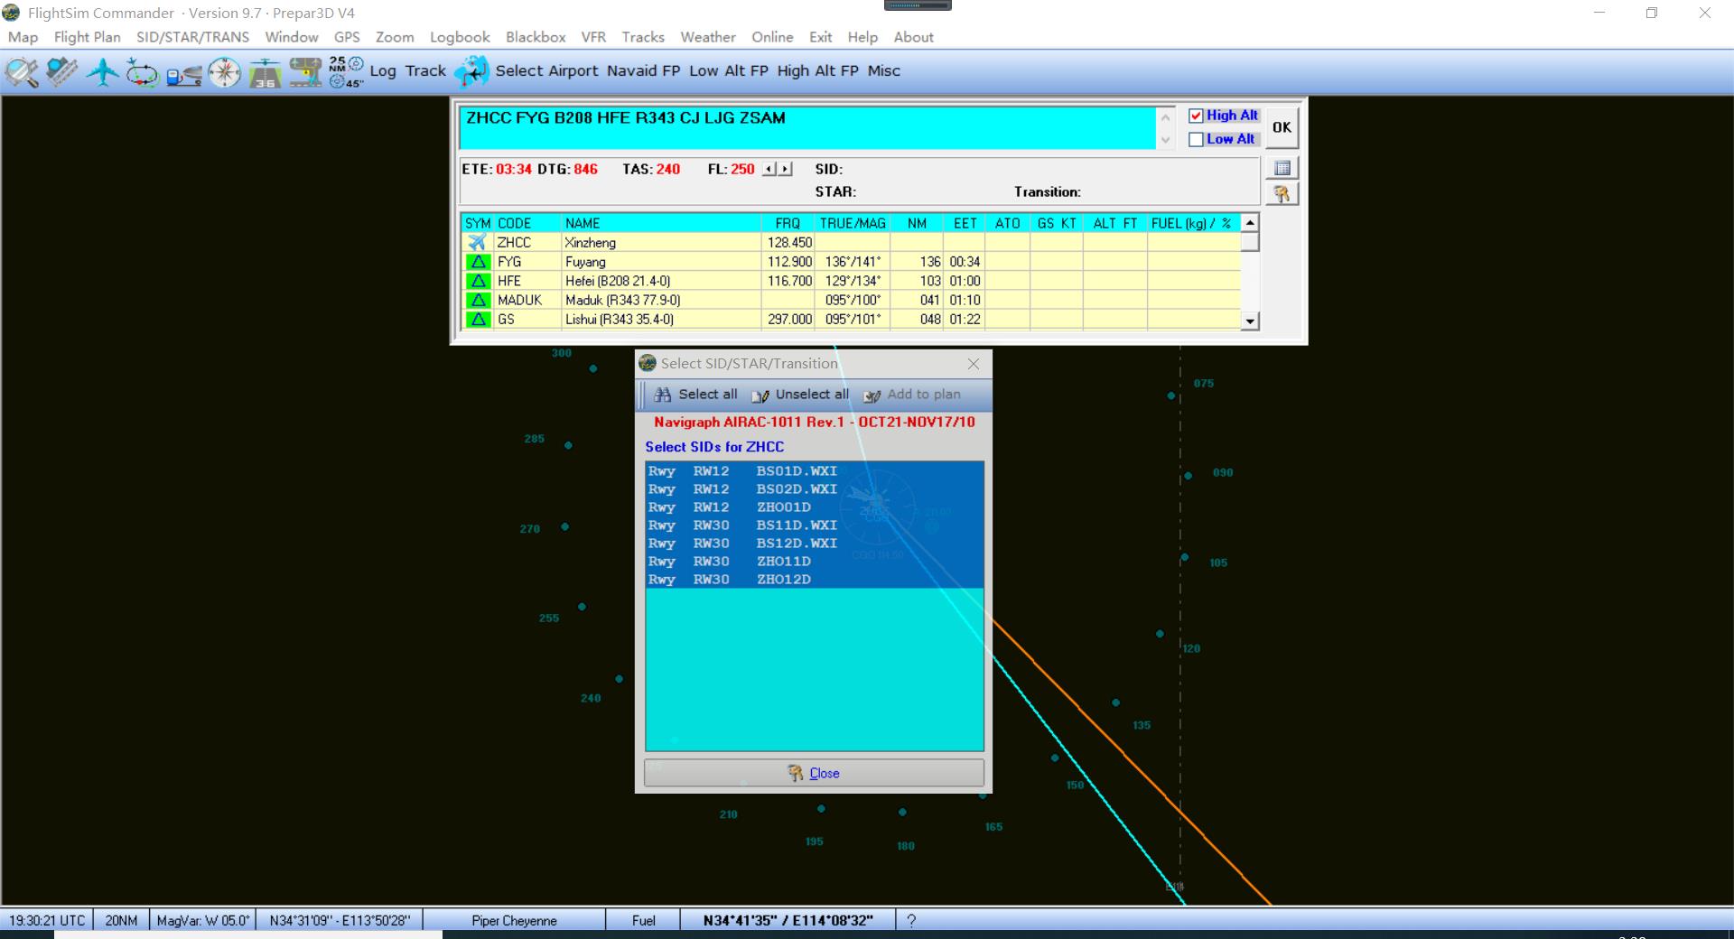1734x939 pixels.
Task: Select SID RW30 ZHO11D
Action: pos(814,562)
